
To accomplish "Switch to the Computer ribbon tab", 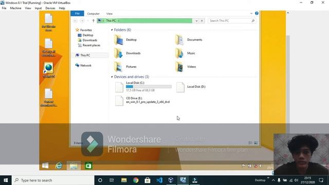I will (x=94, y=14).
